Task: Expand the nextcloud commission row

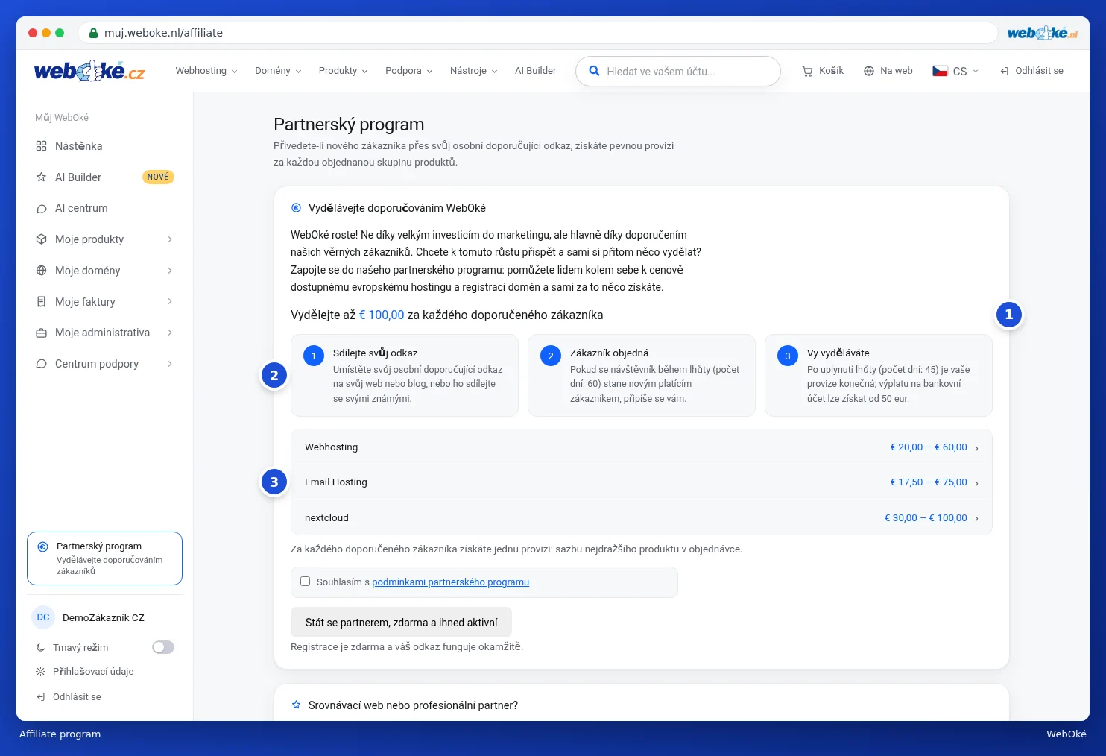Action: pos(642,518)
